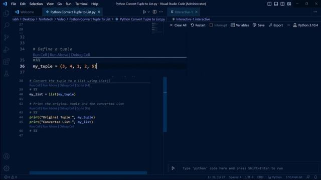321x180 pixels.
Task: Open the Run and Debug view
Action: point(7,49)
